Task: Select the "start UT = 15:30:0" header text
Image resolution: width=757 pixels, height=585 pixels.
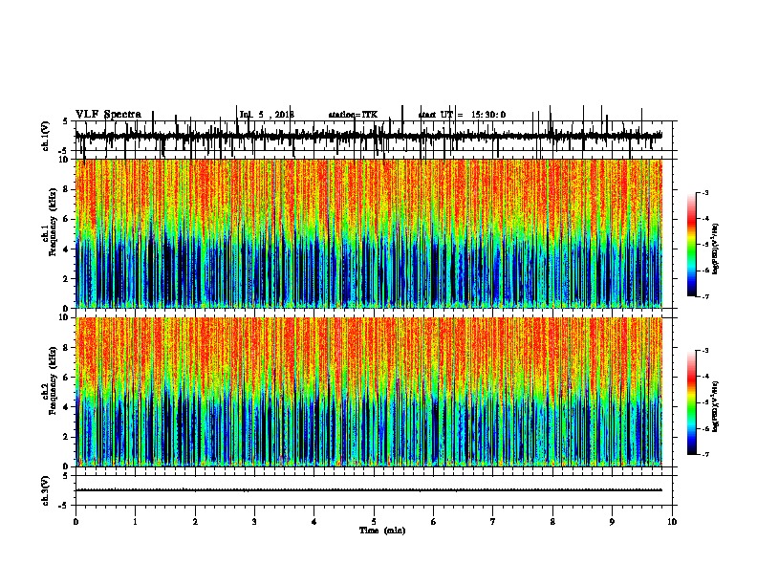Action: 462,115
